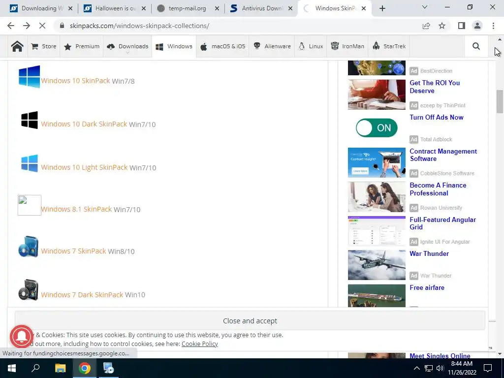504x378 pixels.
Task: Open the StarTrek menu item
Action: click(389, 46)
